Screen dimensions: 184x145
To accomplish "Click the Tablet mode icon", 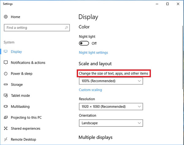I will (6, 96).
